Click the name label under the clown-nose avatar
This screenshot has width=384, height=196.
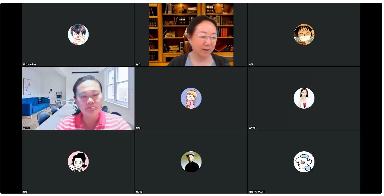(x=29, y=65)
